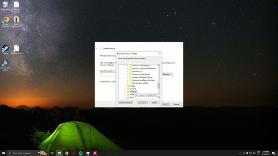Screen dimensions: 278x156
Task: Expand the Windows Media Player node
Action: pyautogui.click(x=127, y=65)
